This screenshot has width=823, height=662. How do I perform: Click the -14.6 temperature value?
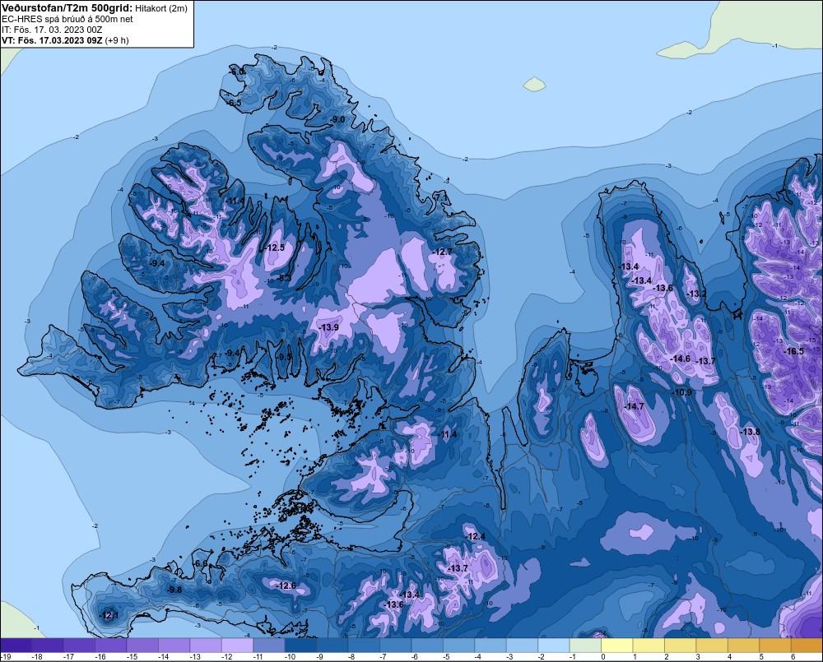(681, 359)
